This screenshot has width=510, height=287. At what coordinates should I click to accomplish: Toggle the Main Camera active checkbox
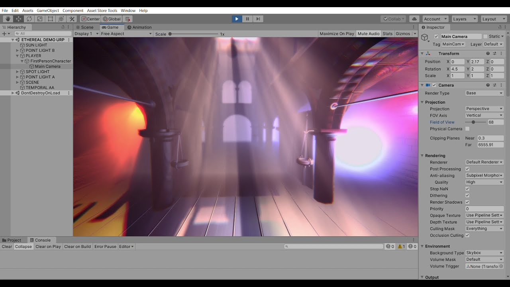(436, 36)
